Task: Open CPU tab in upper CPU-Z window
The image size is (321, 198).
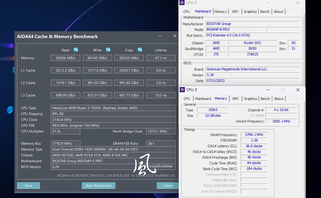Action: pyautogui.click(x=187, y=12)
